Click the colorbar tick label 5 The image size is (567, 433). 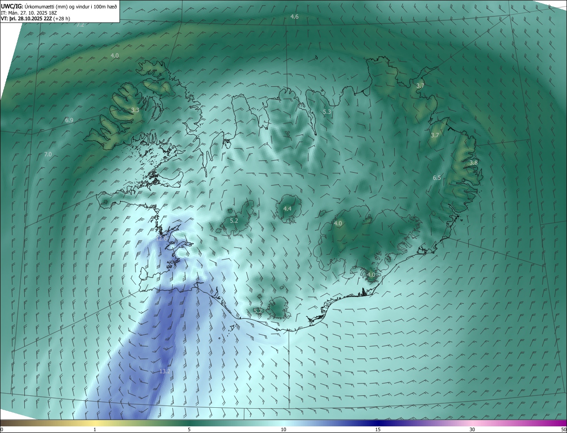coord(189,429)
